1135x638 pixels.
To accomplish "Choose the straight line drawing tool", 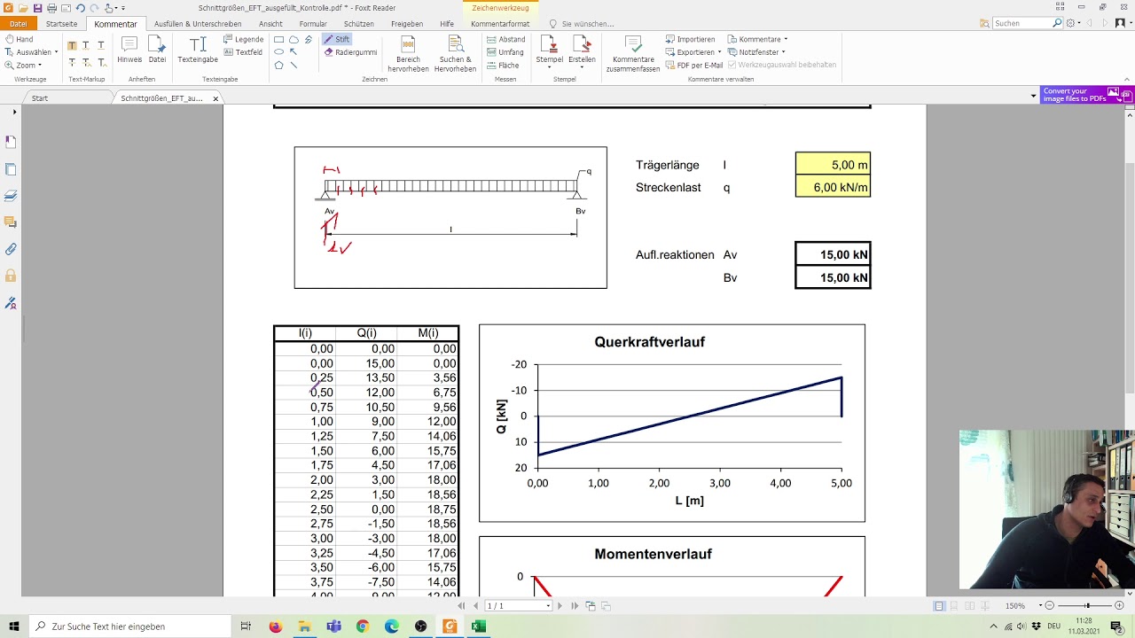I will tap(294, 65).
